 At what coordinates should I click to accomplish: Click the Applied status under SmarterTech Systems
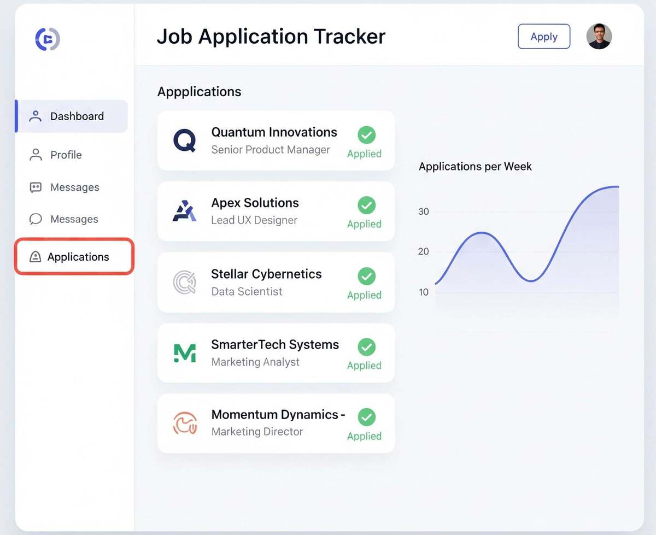tap(364, 366)
